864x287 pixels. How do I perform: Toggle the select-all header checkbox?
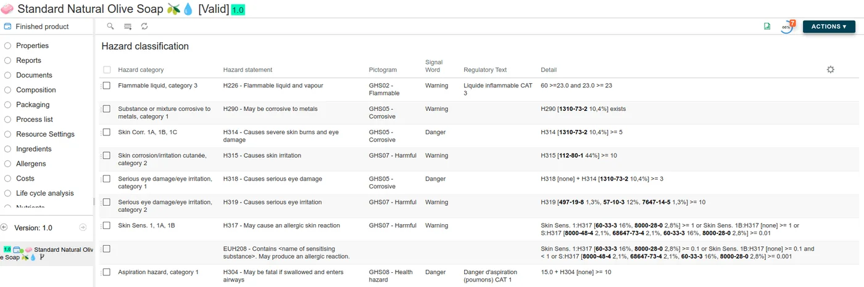coord(107,70)
